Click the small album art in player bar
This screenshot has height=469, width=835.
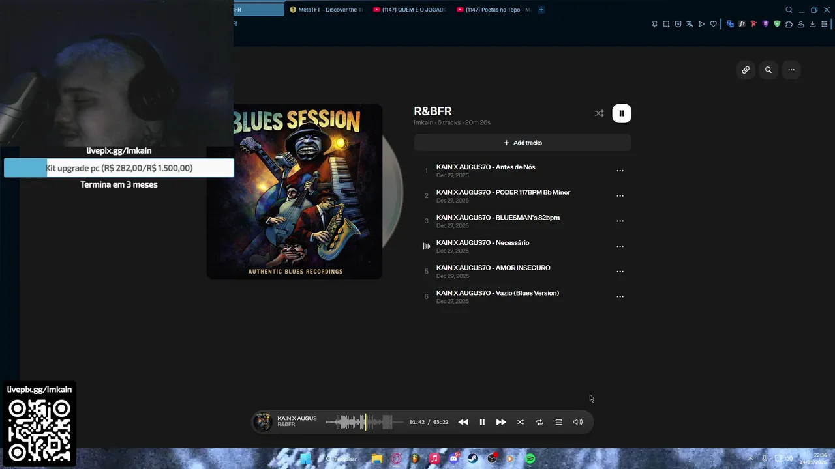pyautogui.click(x=263, y=422)
